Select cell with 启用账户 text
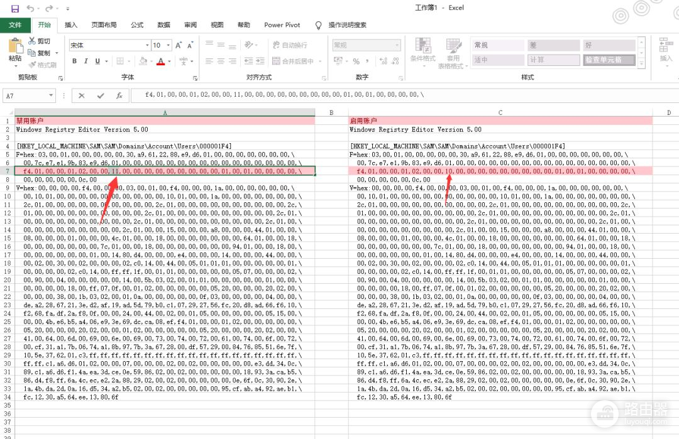The height and width of the screenshot is (439, 679). tap(500, 121)
